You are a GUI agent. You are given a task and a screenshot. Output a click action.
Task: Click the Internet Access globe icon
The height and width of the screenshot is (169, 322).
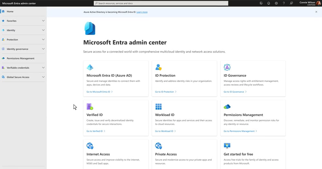(x=90, y=146)
